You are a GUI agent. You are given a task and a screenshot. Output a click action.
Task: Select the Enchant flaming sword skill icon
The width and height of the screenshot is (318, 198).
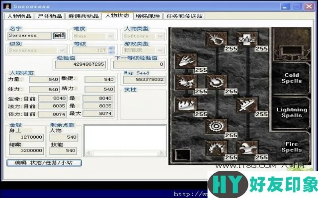[x=247, y=104]
